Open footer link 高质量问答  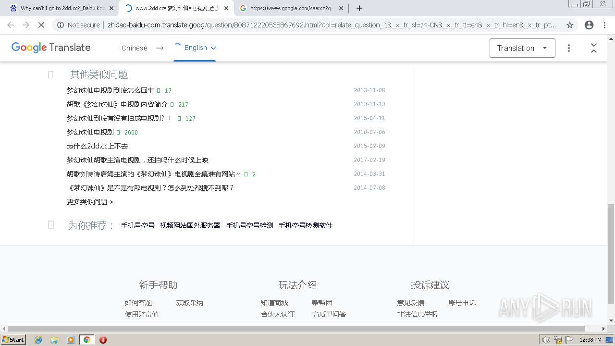(329, 314)
